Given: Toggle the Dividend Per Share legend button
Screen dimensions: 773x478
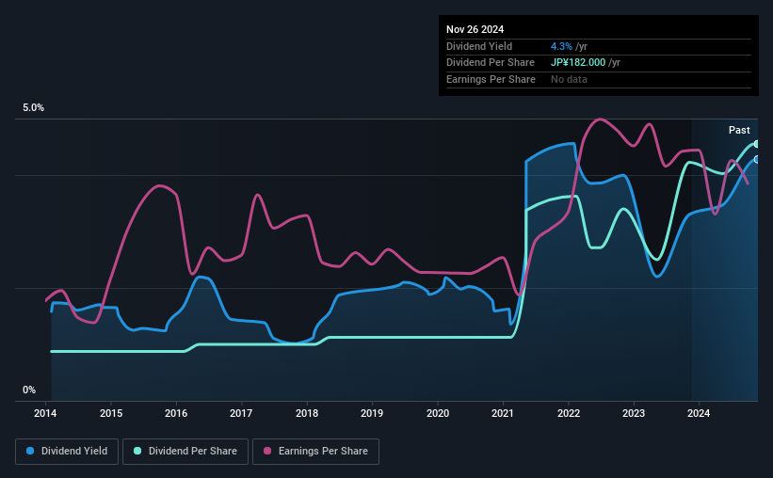Looking at the screenshot, I should point(185,452).
